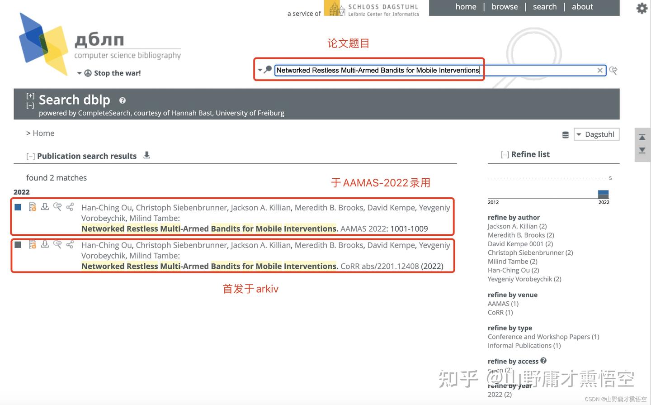Click the bibliographic details icon of the CoRR entry
651x405 pixels.
(32, 244)
